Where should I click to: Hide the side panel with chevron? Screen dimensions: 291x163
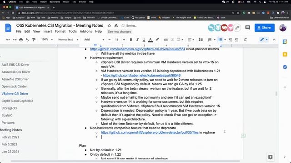point(285,157)
